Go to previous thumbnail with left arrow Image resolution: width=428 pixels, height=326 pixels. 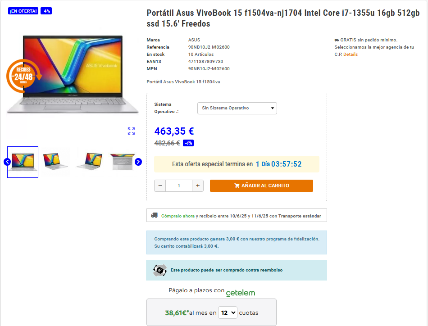[7, 162]
